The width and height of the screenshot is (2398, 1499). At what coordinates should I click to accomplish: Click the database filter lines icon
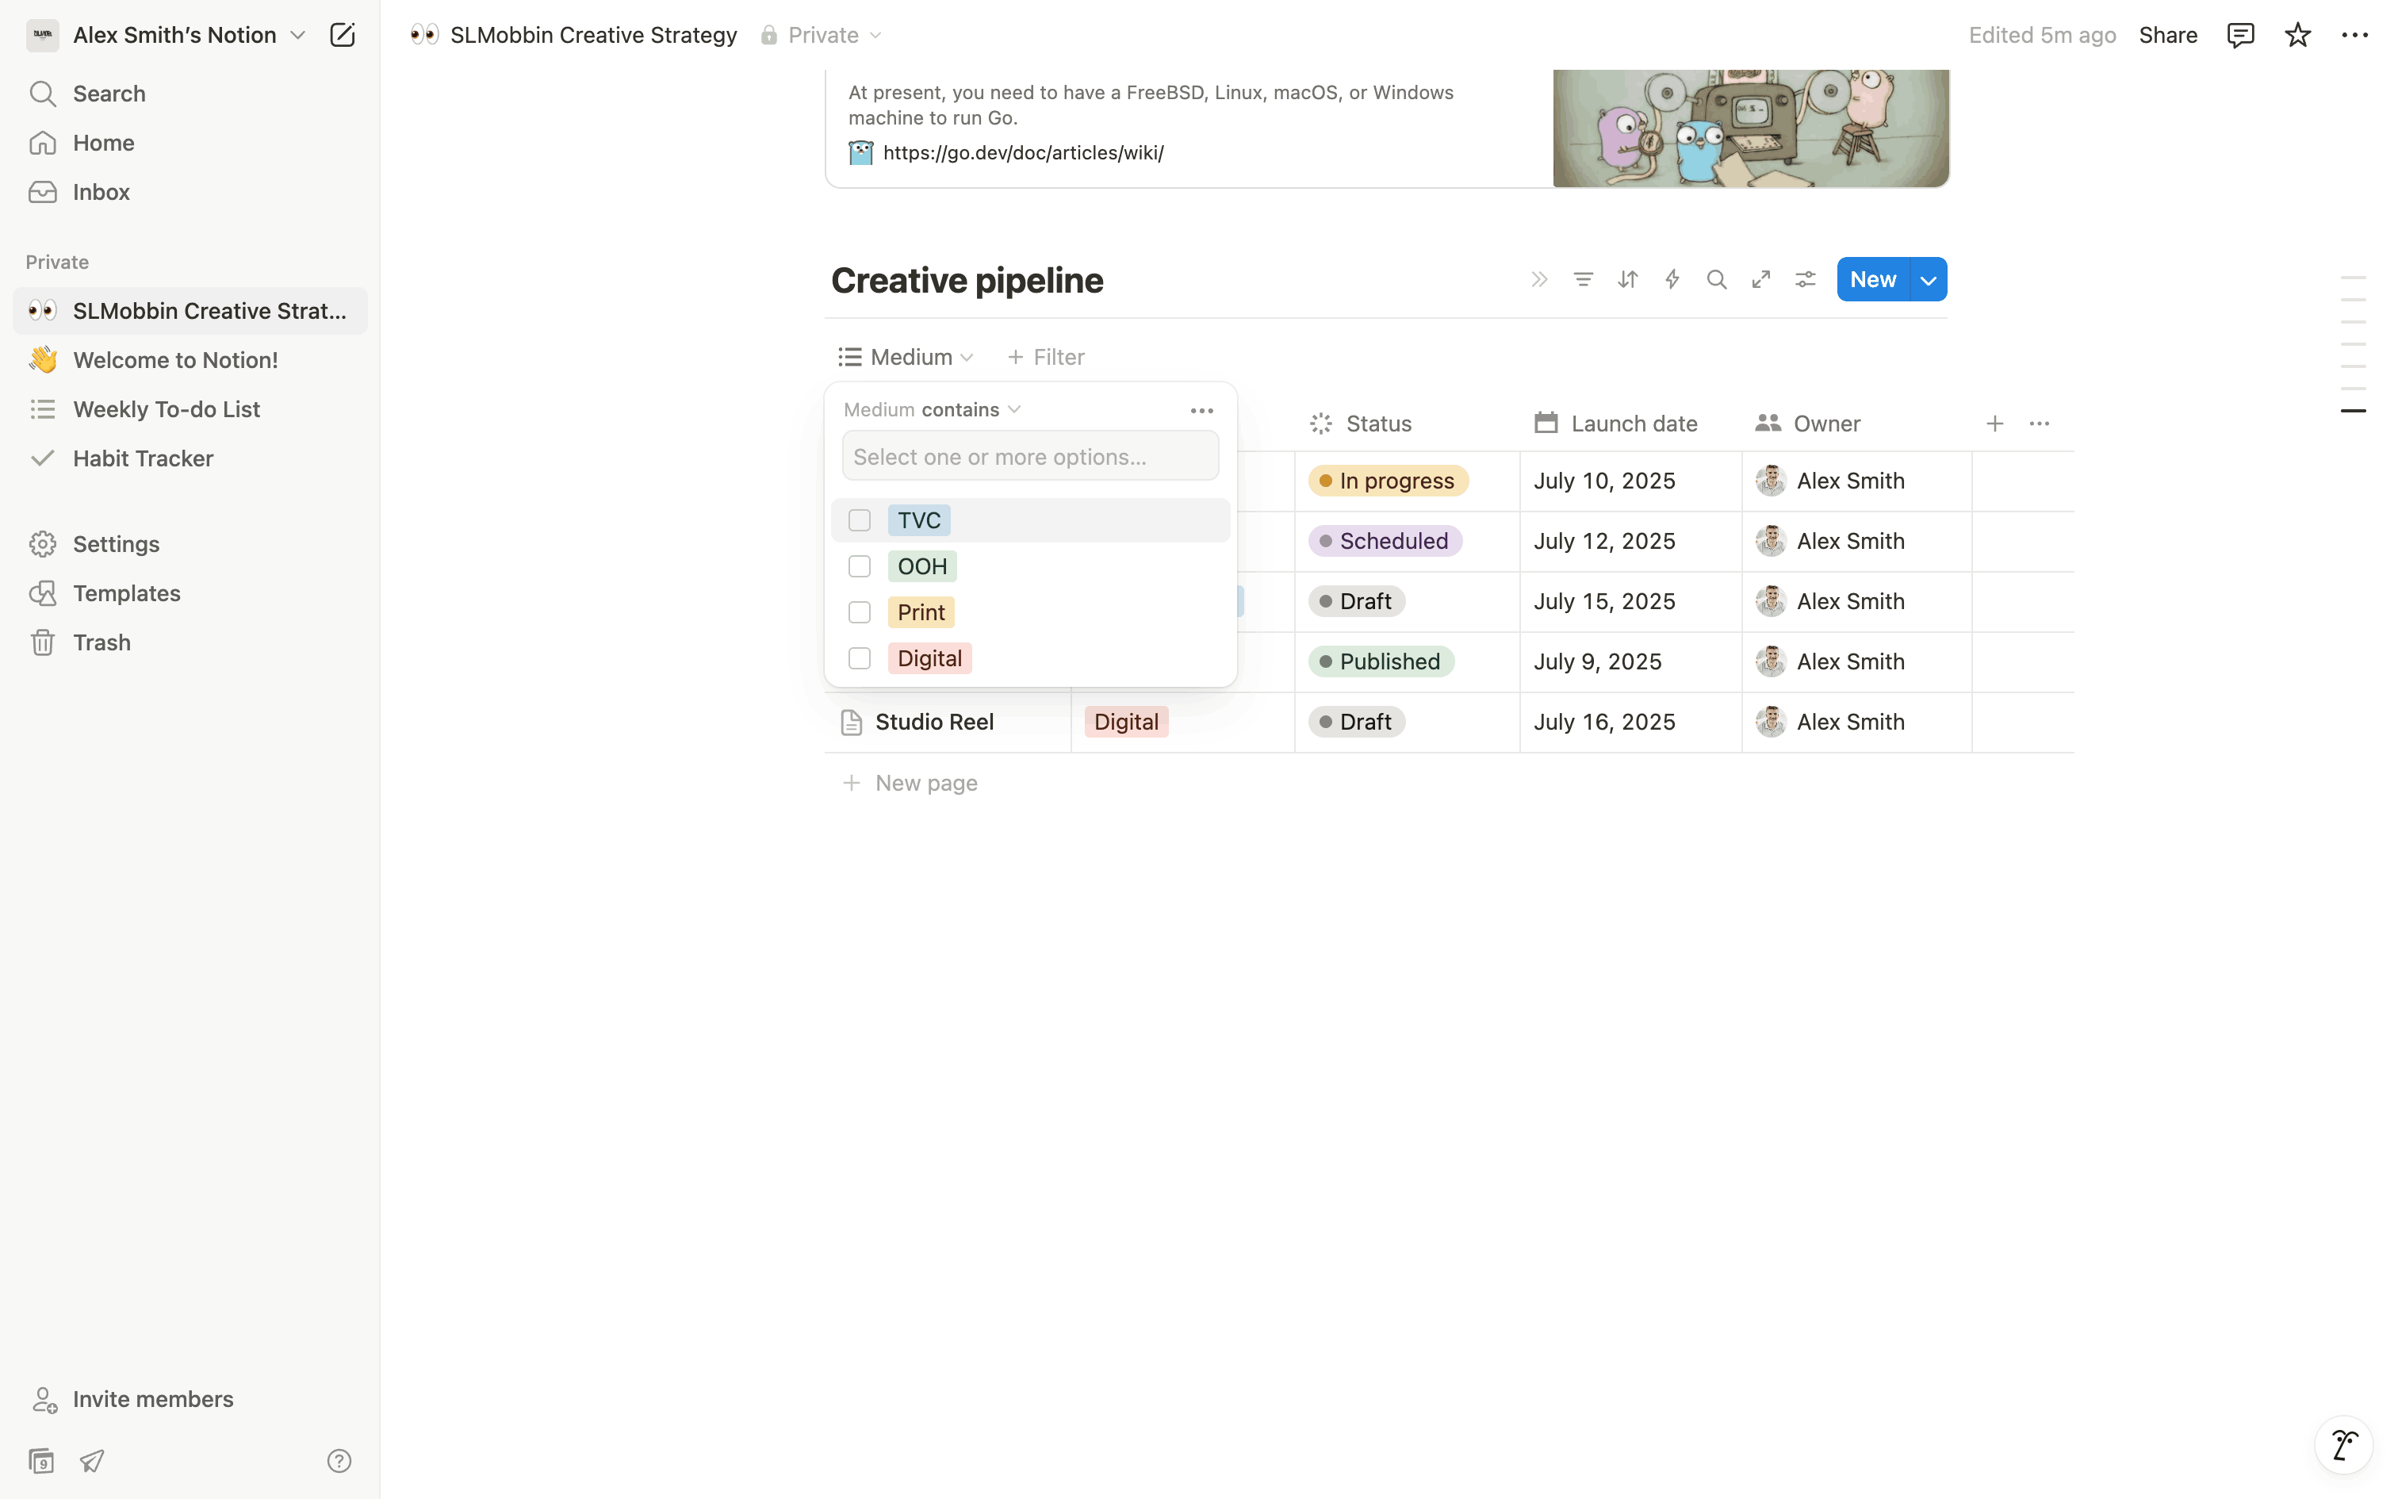coord(1583,279)
